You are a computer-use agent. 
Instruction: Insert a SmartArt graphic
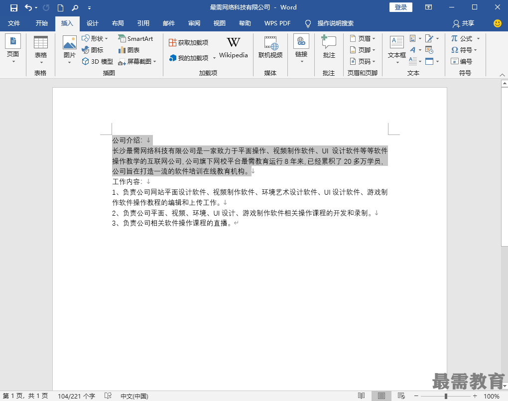pos(135,38)
